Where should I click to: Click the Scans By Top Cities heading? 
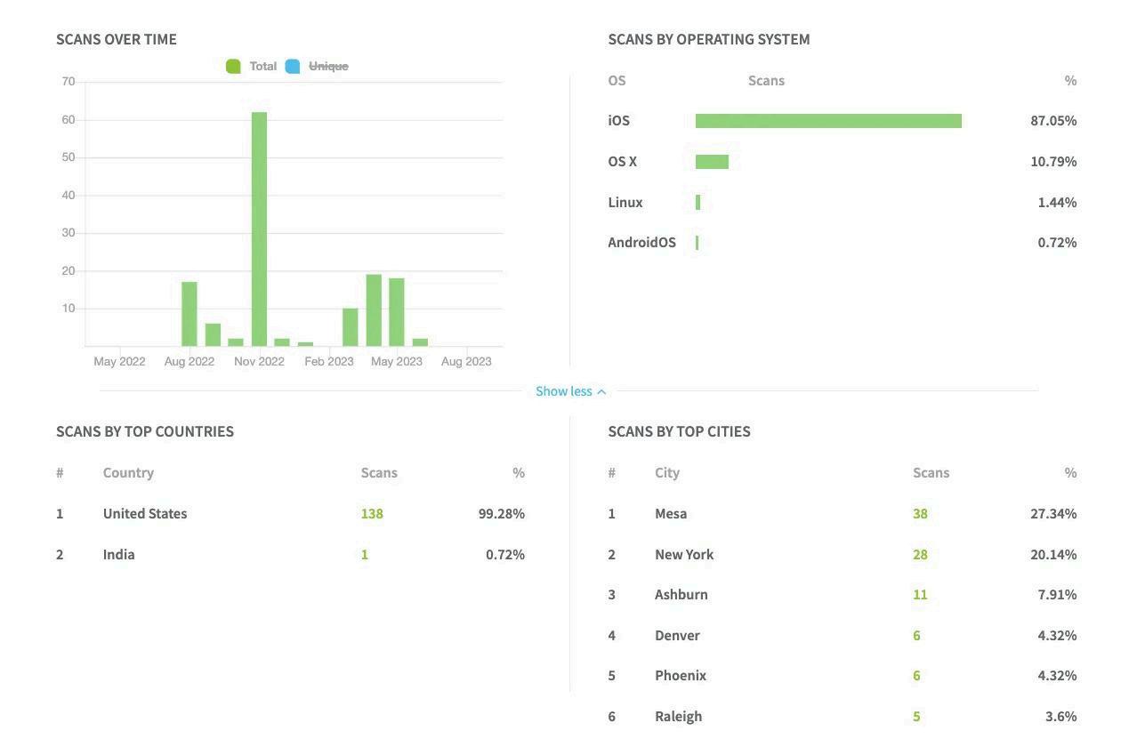[x=679, y=431]
